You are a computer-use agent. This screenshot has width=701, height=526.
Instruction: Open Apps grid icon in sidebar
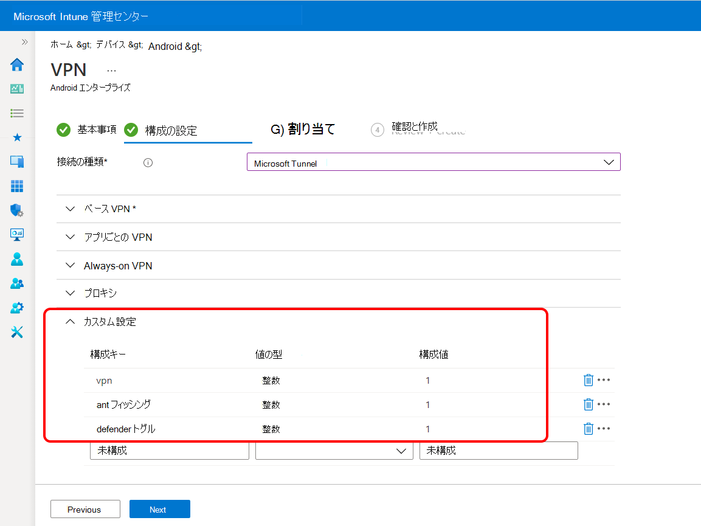coord(17,185)
